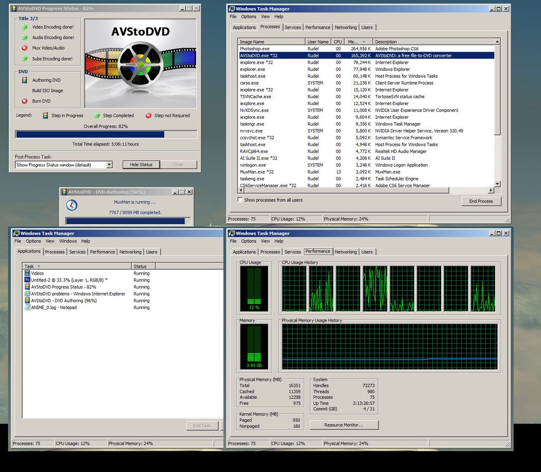
Task: Select the TSVNCache.exe process row
Action: point(367,97)
